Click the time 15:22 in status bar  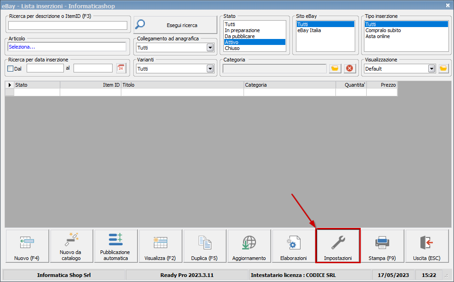coord(429,275)
